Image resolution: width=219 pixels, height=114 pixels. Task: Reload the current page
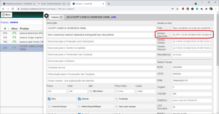[13, 9]
